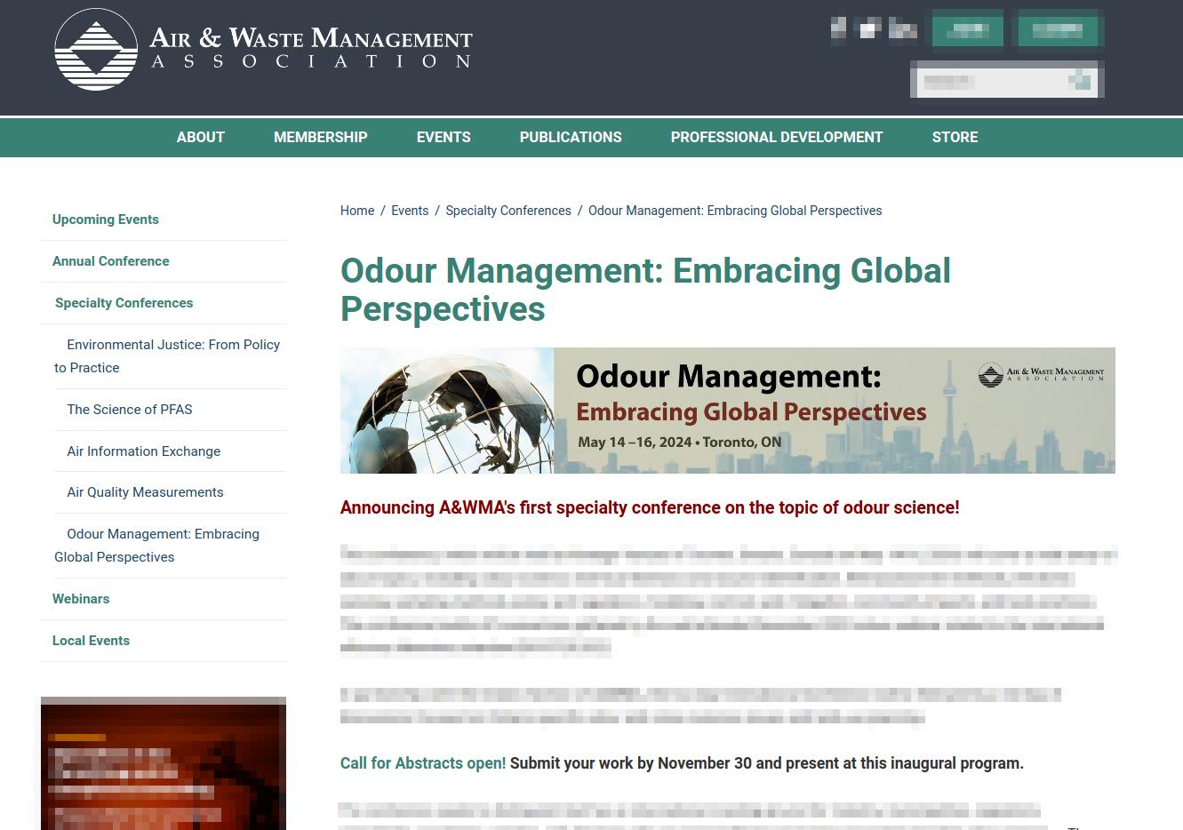The image size is (1183, 830).
Task: Open the PUBLICATIONS menu
Action: pos(571,137)
